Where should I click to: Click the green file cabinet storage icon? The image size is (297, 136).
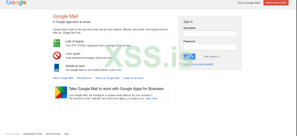click(57, 43)
